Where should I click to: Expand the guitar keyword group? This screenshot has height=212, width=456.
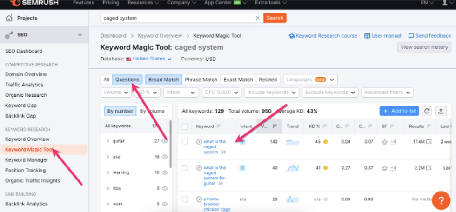(x=108, y=141)
